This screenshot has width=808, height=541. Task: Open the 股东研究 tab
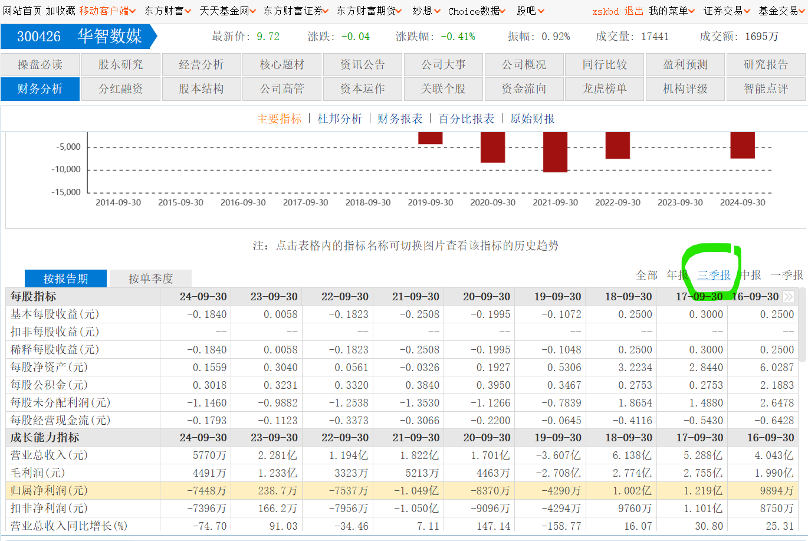pyautogui.click(x=121, y=64)
